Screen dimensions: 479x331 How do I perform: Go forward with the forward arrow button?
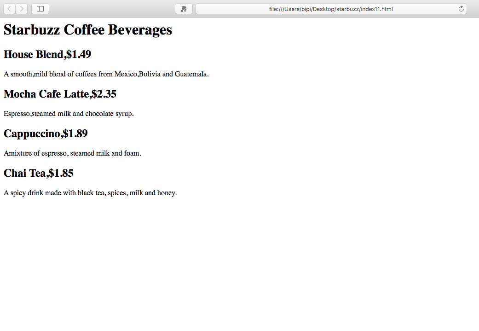coord(21,9)
